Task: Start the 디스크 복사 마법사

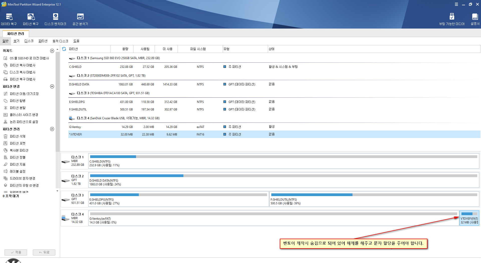Action: (x=20, y=72)
